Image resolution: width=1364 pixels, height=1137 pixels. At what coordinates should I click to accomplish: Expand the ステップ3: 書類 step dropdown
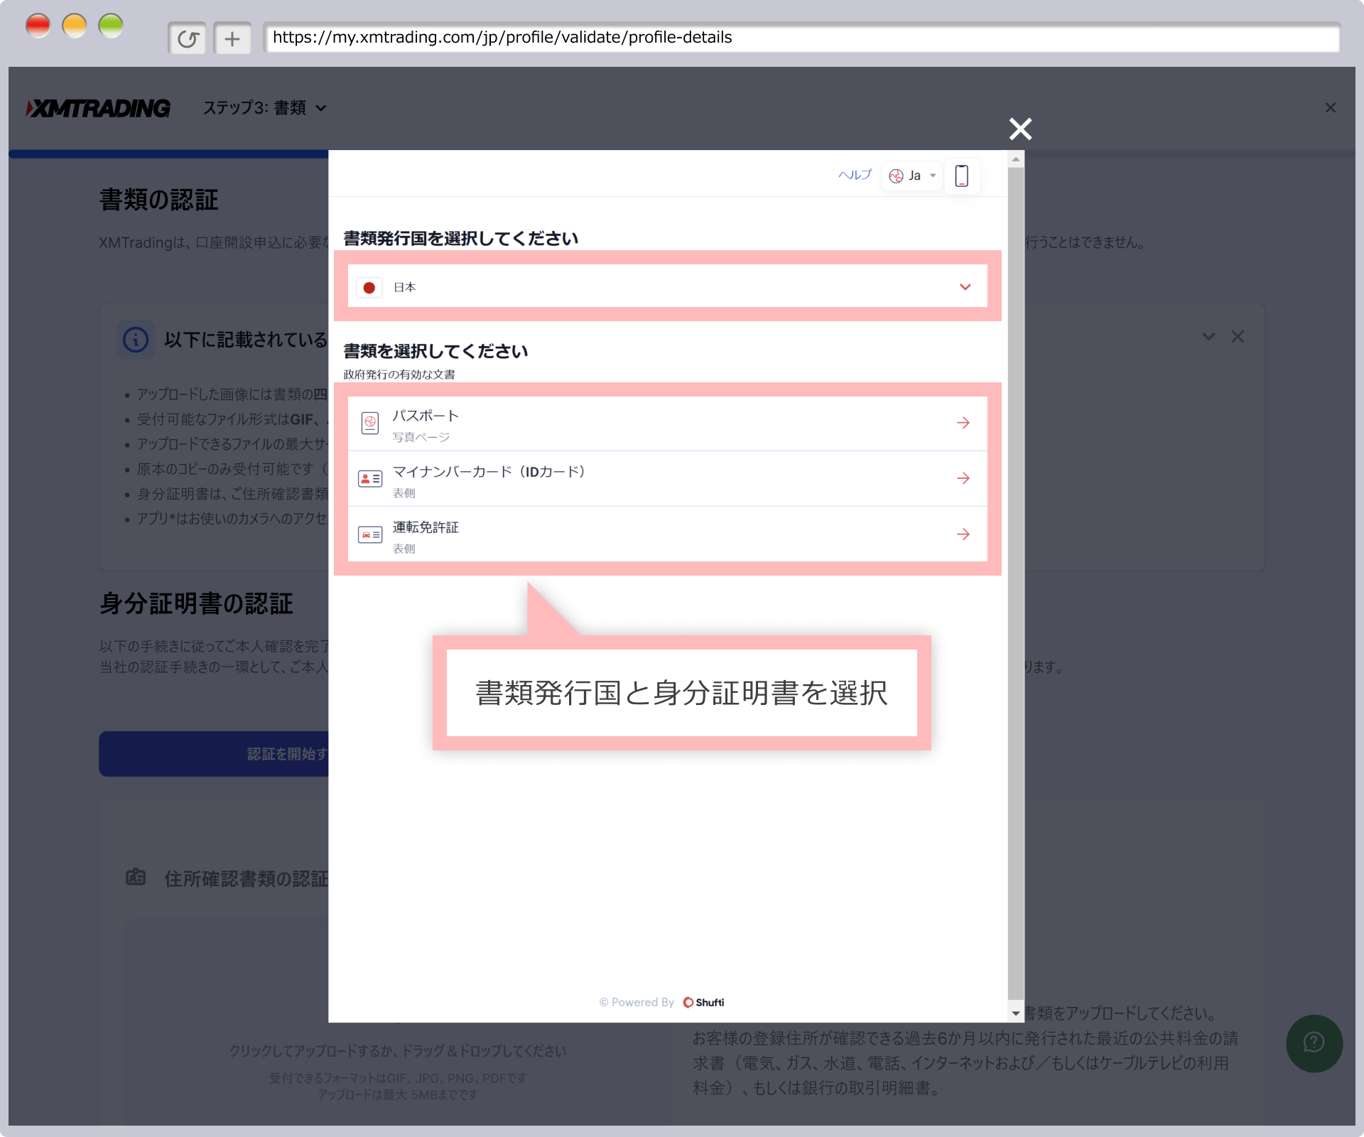click(x=264, y=108)
